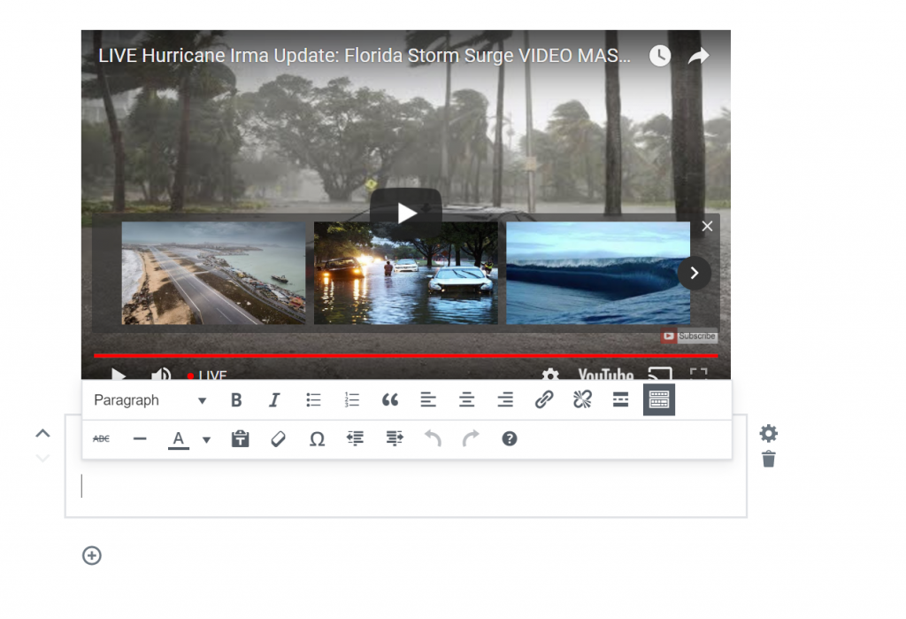This screenshot has width=906, height=619.
Task: Apply text color with A button
Action: (179, 439)
